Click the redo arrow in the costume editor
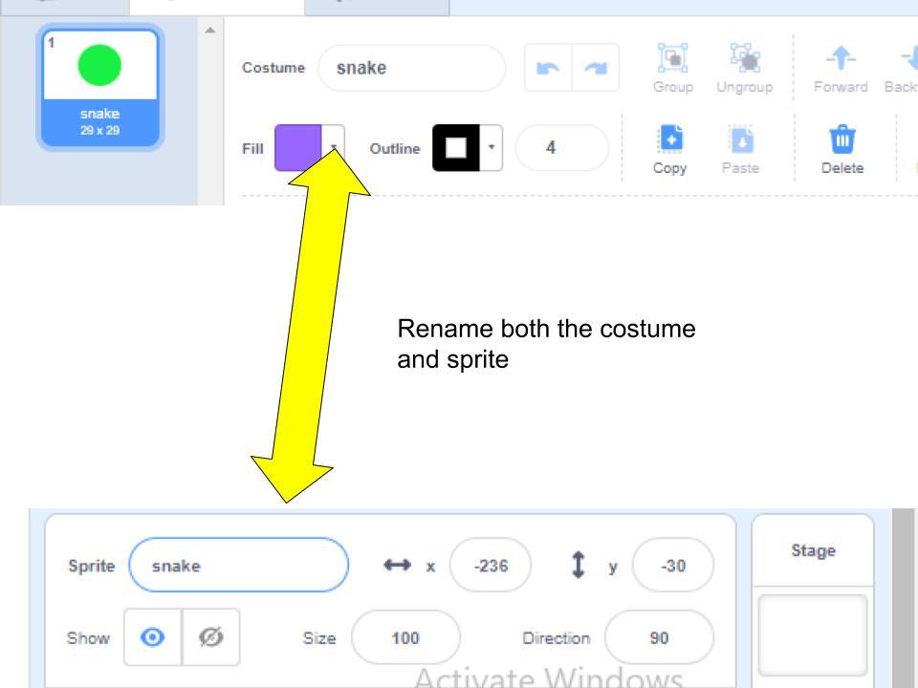 (596, 68)
